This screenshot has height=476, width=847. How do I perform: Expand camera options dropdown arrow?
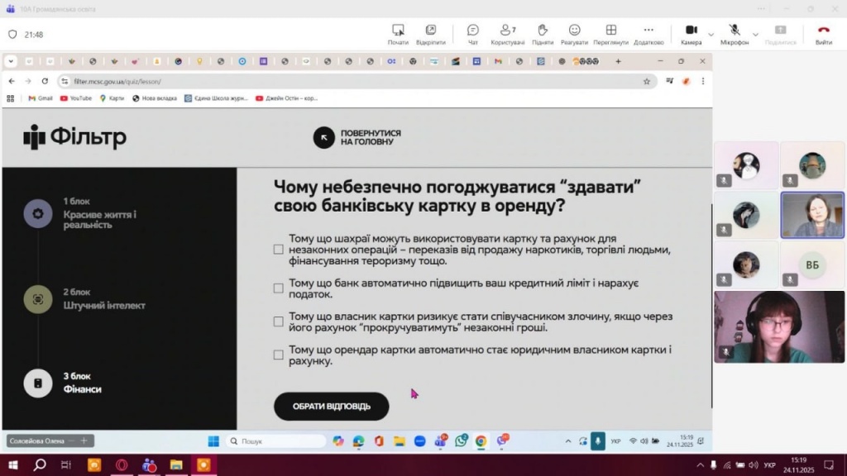click(x=711, y=35)
